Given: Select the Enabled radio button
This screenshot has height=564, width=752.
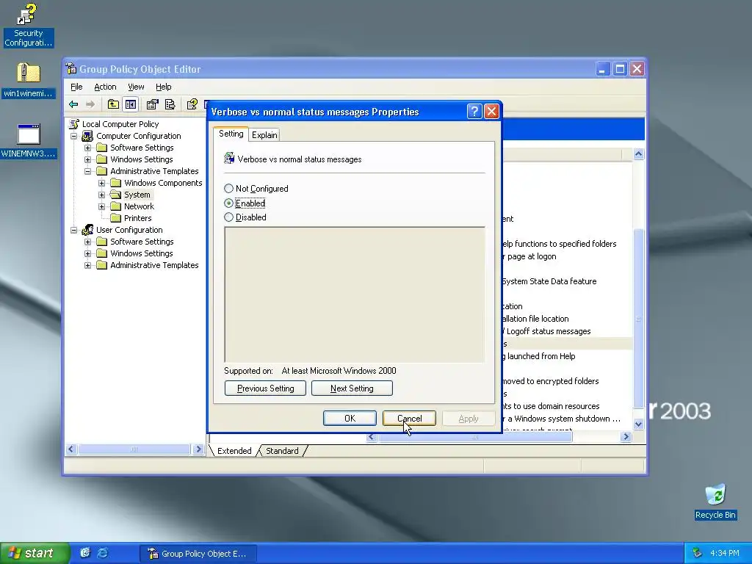Looking at the screenshot, I should (229, 203).
